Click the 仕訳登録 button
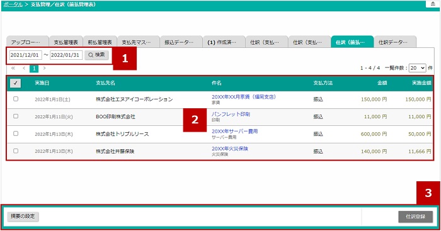The image size is (441, 231). (415, 217)
